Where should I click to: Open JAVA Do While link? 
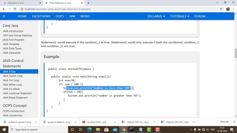click(x=11, y=89)
